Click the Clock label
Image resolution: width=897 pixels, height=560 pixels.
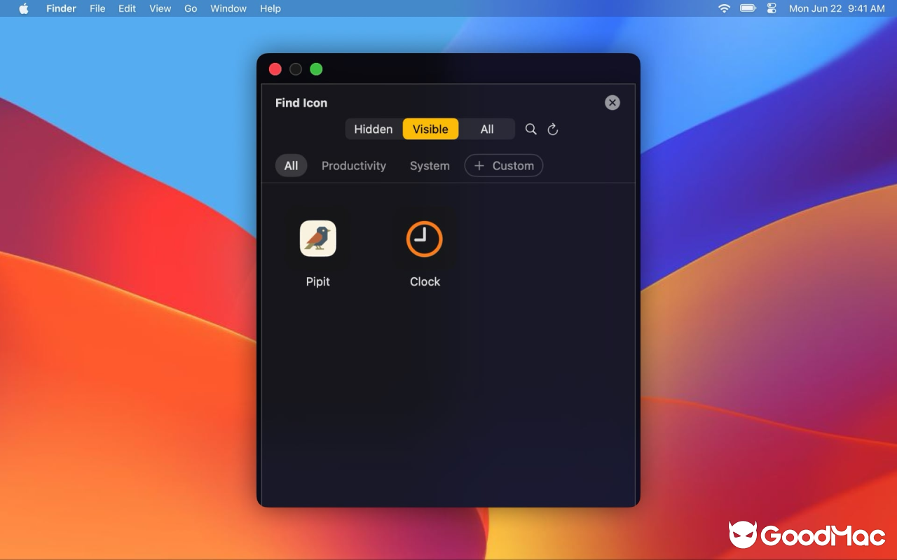coord(425,281)
